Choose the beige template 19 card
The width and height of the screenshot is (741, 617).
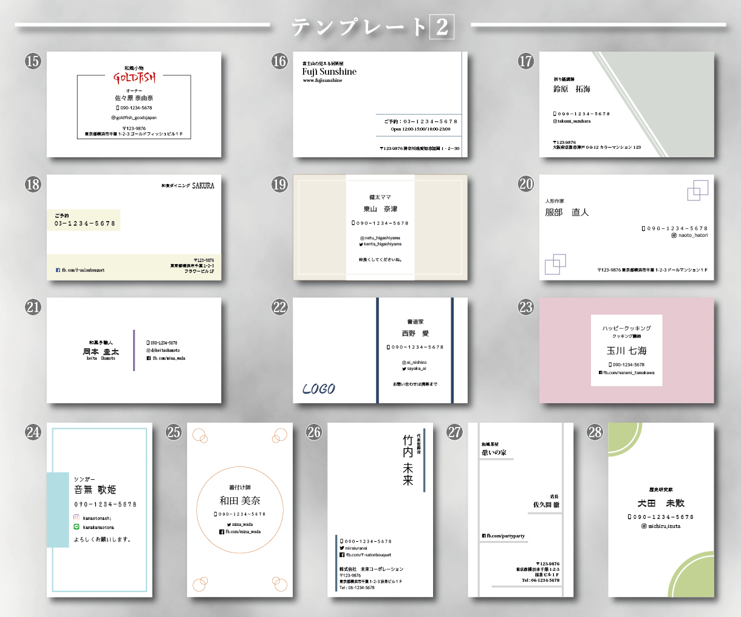tap(380, 228)
